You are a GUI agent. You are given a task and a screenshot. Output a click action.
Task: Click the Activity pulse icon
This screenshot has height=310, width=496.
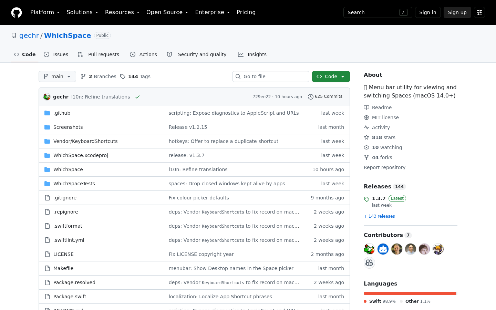point(366,127)
